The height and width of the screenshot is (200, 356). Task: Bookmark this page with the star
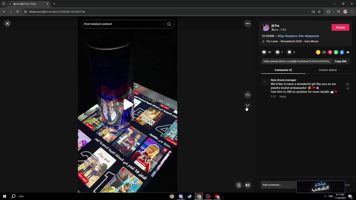pyautogui.click(x=319, y=12)
